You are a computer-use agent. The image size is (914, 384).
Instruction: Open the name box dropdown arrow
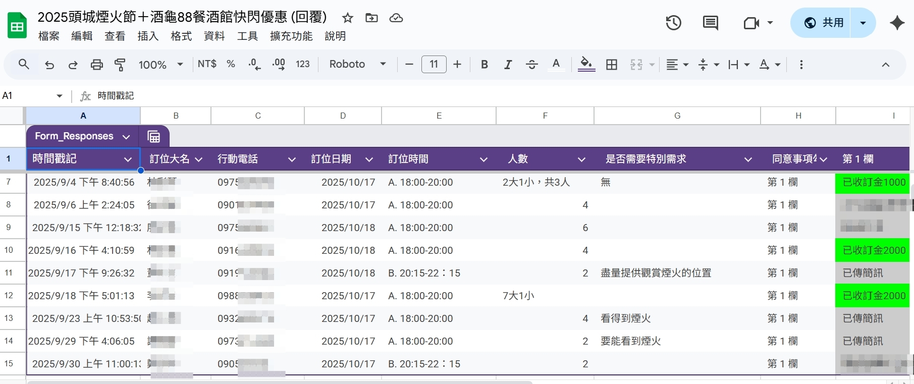point(60,96)
